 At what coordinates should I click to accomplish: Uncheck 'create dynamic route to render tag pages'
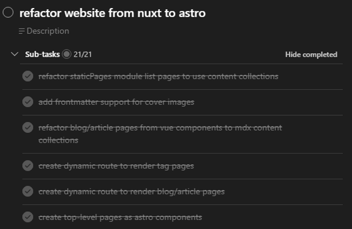click(28, 165)
